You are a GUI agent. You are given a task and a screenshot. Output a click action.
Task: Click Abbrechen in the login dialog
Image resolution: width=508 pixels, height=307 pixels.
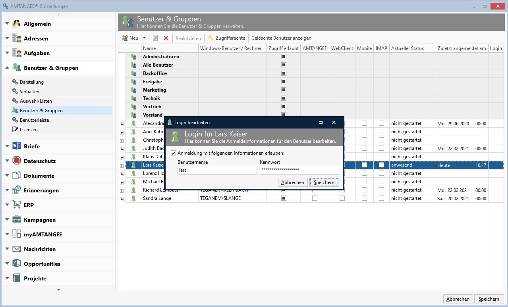tap(293, 182)
